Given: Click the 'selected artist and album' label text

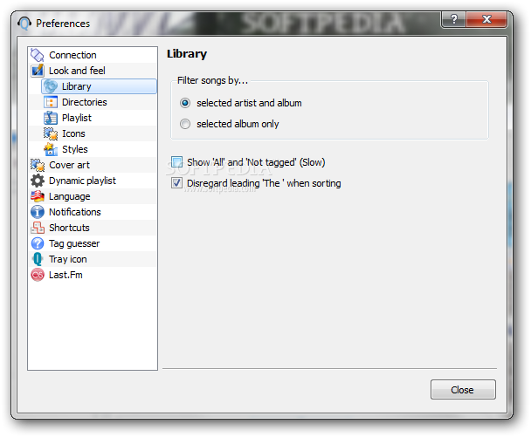Looking at the screenshot, I should point(249,103).
